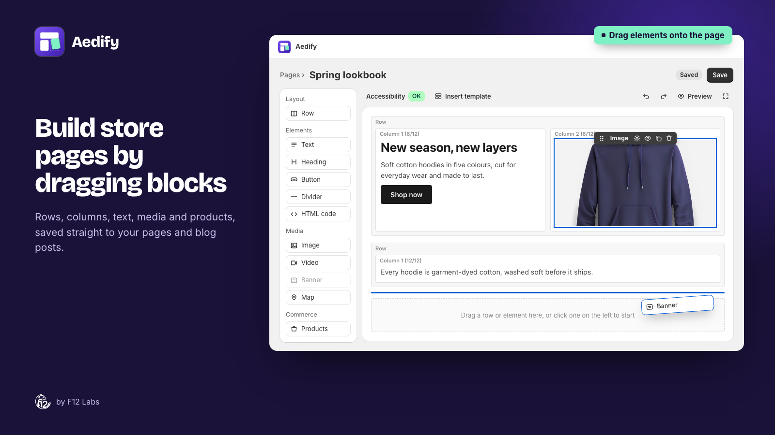775x435 pixels.
Task: Select heading 'New season, new layers'
Action: [449, 147]
